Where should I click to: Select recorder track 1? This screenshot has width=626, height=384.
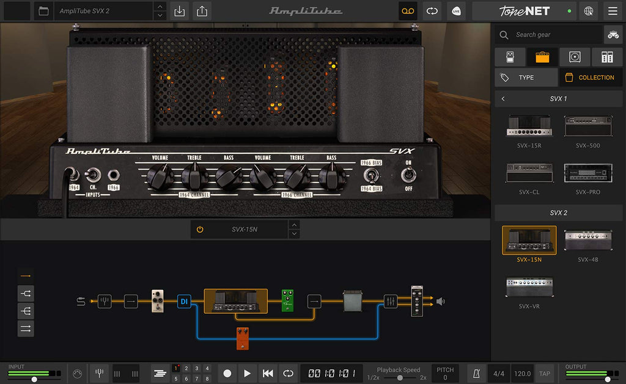175,369
